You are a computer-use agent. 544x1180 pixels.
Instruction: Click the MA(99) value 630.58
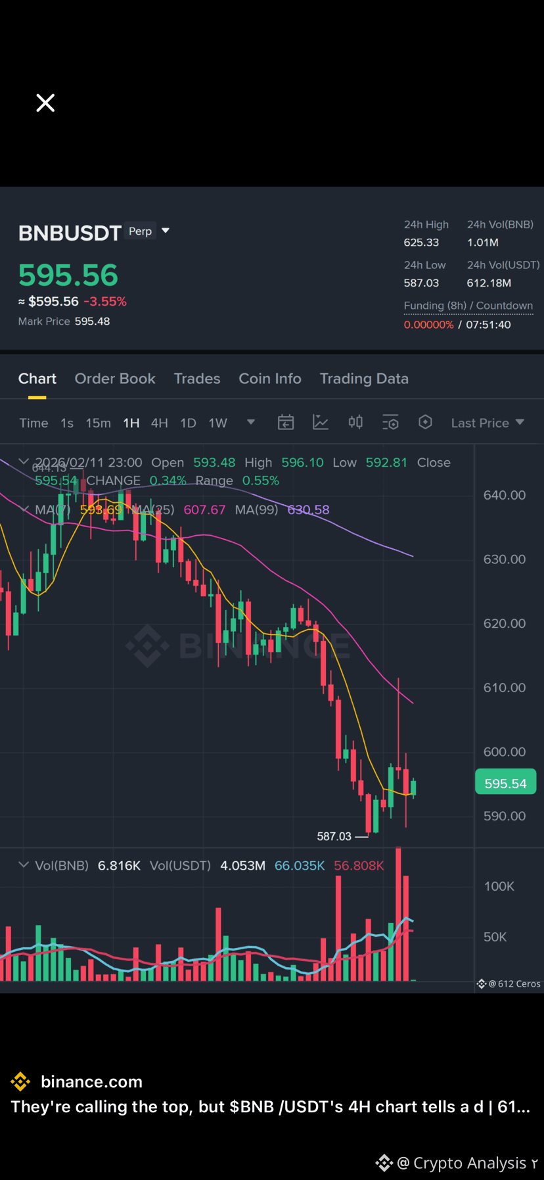(308, 509)
